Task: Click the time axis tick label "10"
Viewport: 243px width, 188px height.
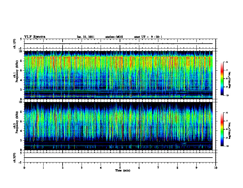Action: [216, 168]
